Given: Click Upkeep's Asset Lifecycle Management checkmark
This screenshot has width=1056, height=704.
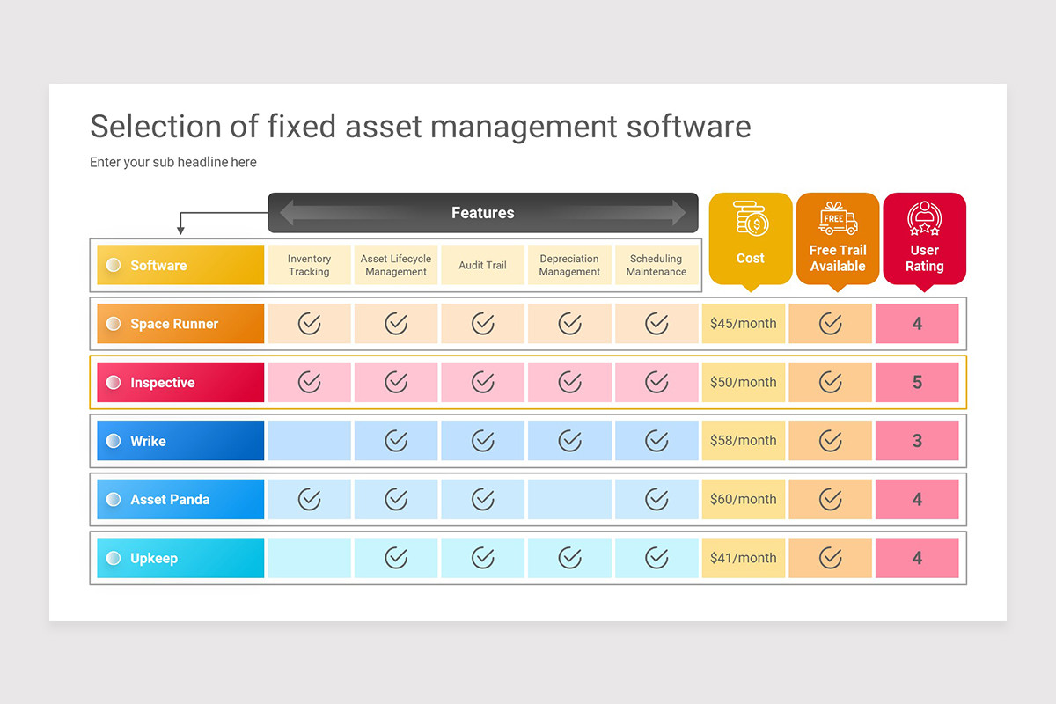Looking at the screenshot, I should coord(395,557).
